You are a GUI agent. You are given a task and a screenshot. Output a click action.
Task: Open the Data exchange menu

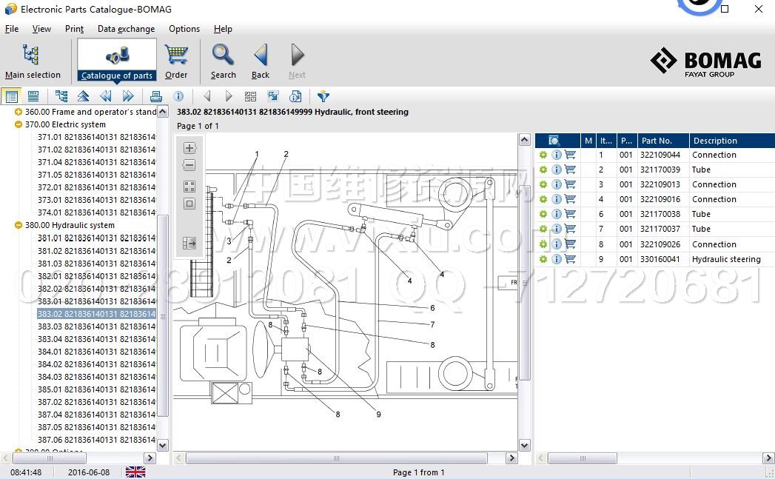point(126,29)
